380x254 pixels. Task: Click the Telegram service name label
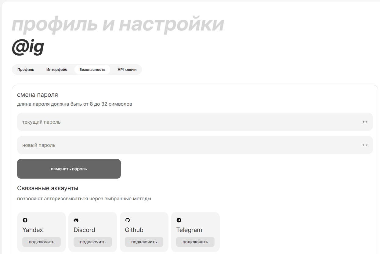[189, 230]
